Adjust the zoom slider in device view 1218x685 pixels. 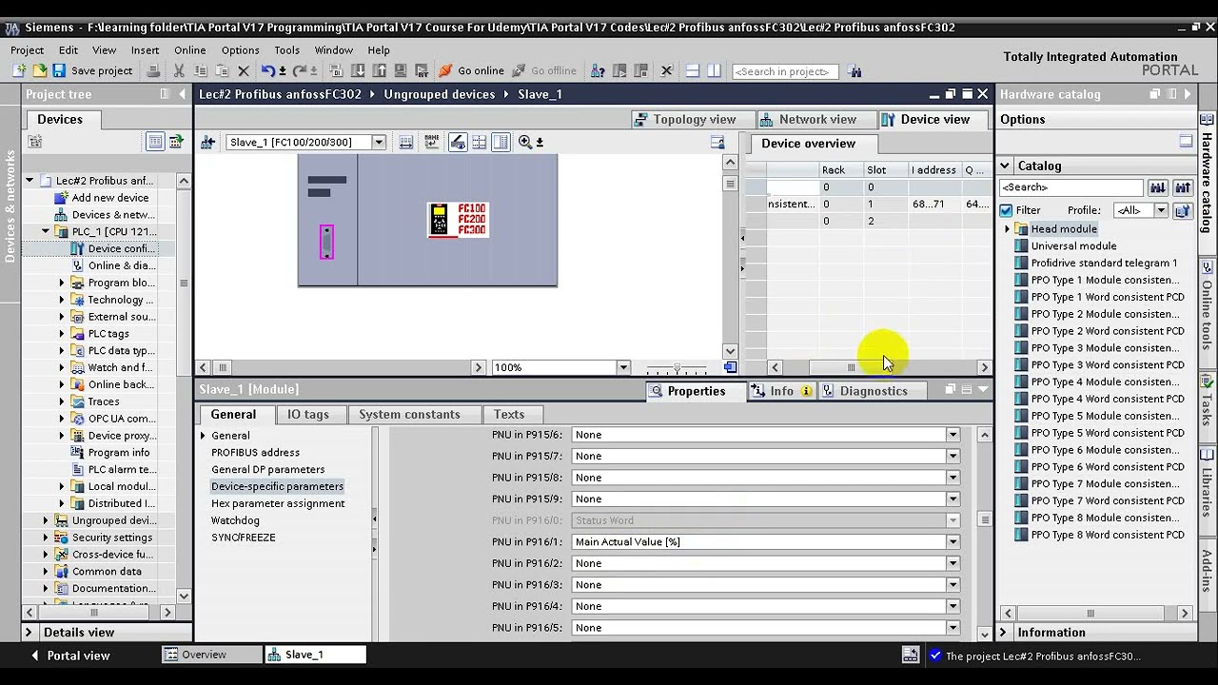677,367
